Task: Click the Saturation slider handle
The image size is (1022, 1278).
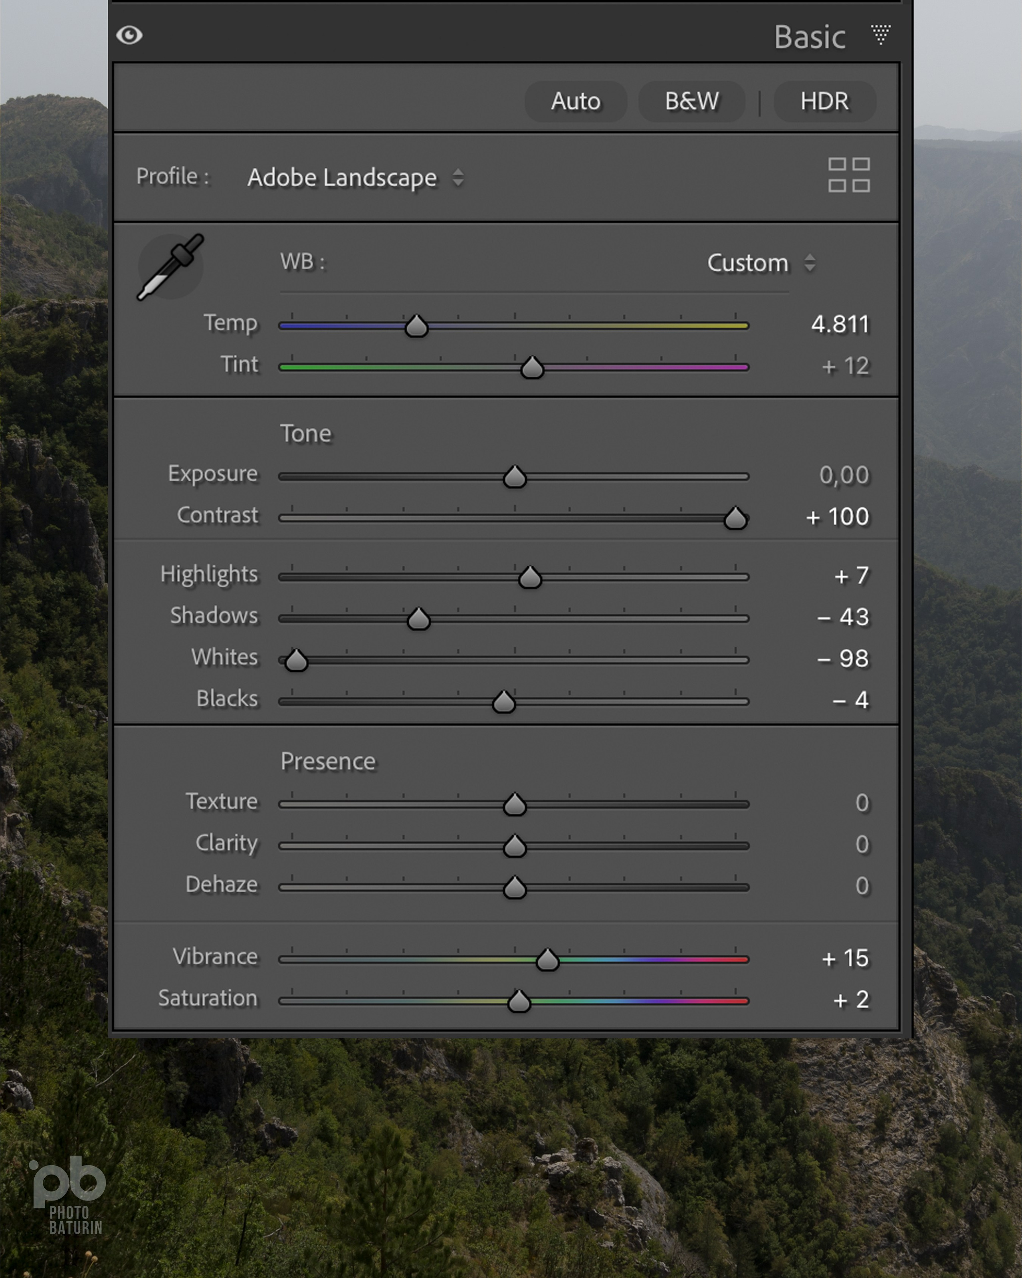Action: click(x=519, y=1001)
